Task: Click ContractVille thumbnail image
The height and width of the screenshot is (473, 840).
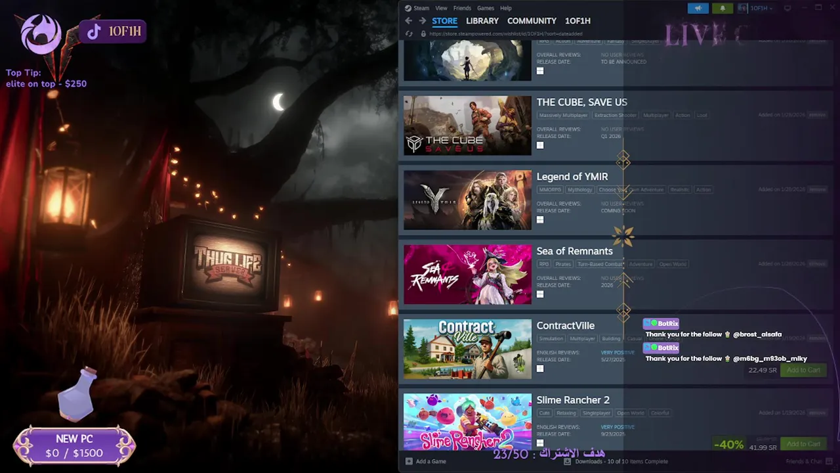Action: point(467,349)
